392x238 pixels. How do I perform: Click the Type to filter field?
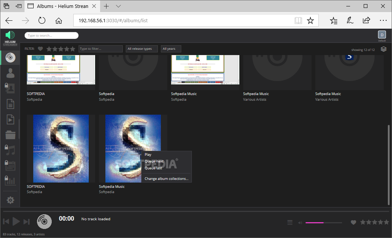(100, 49)
